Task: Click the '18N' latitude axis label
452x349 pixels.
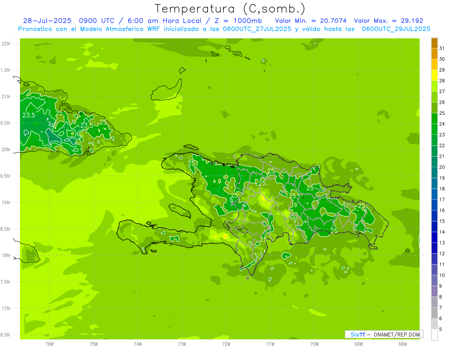Action: (6, 255)
